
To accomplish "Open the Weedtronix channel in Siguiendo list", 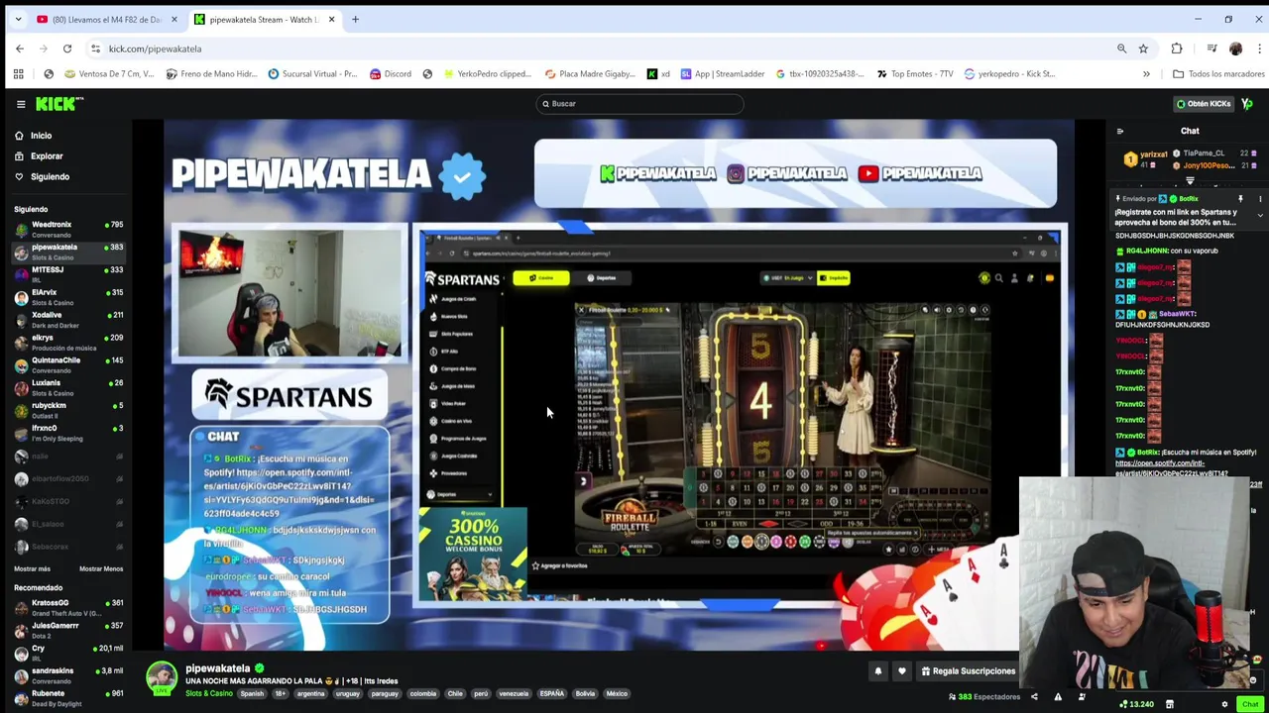I will (x=67, y=230).
